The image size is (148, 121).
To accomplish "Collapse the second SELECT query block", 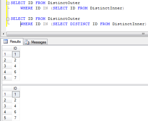I will coord(8,19).
